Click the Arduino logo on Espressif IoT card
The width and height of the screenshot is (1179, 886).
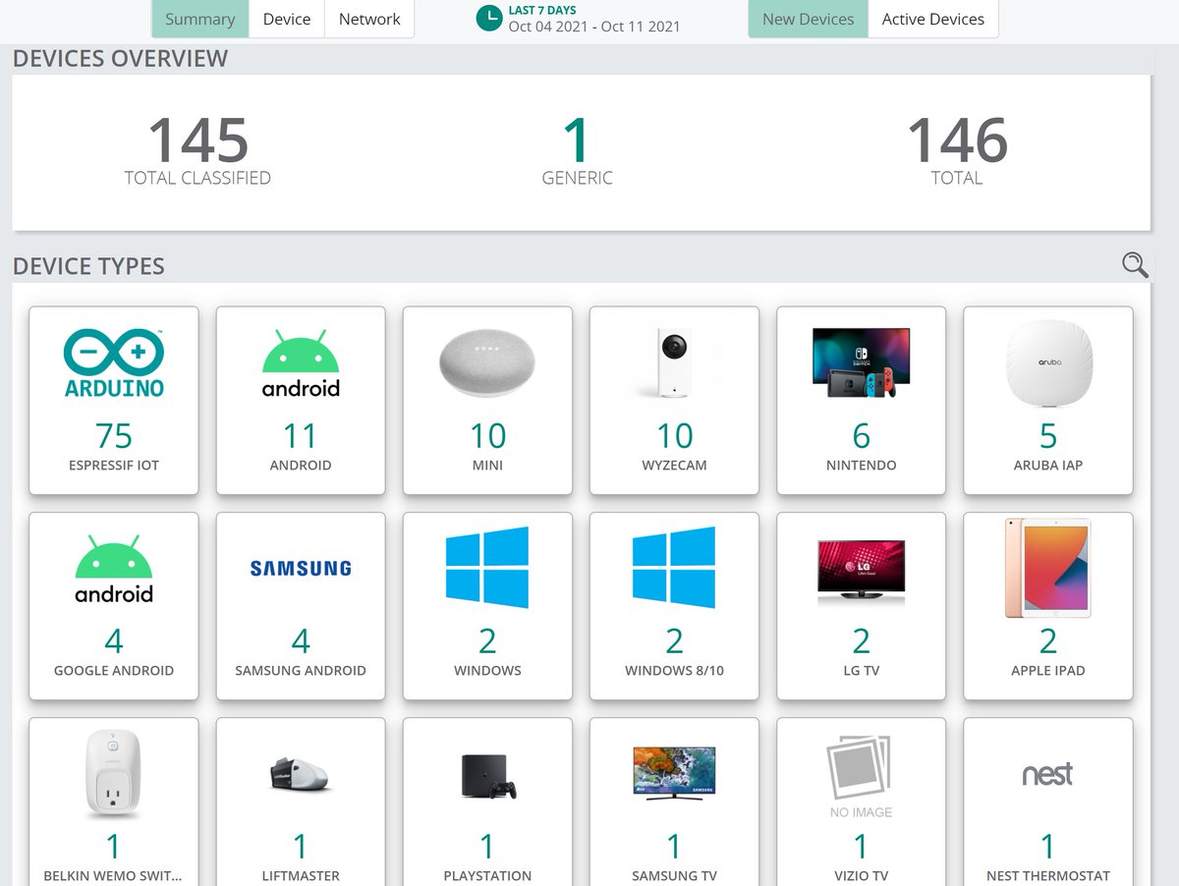coord(114,362)
